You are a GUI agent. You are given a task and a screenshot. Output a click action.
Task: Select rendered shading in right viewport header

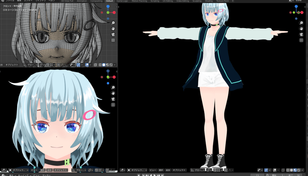[299, 170]
